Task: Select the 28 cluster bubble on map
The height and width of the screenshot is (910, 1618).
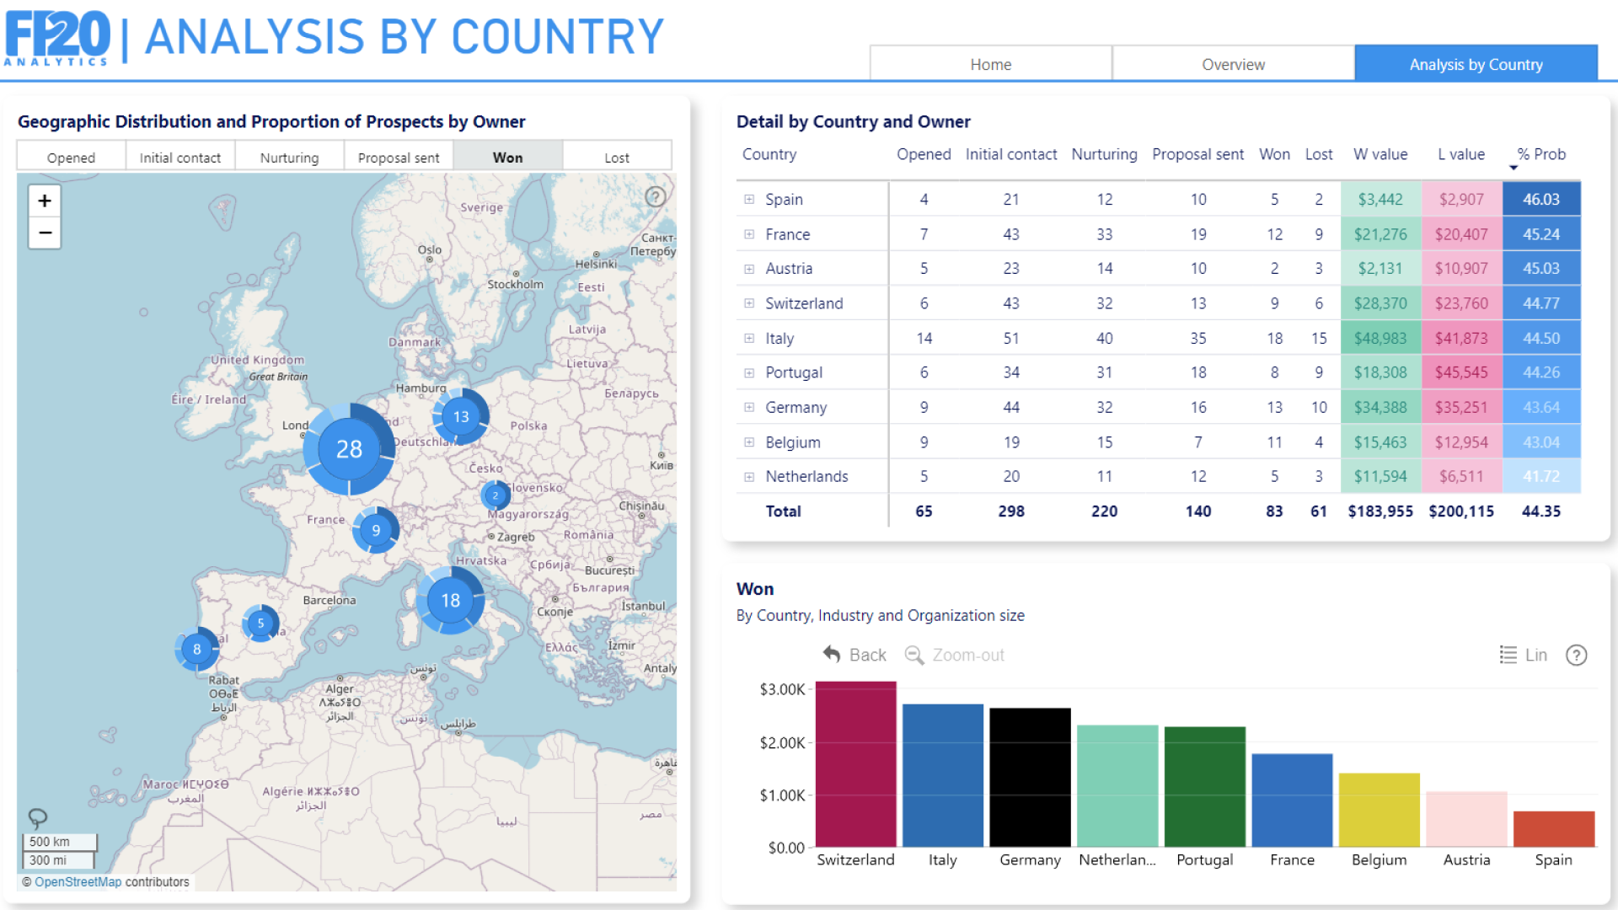Action: [349, 448]
